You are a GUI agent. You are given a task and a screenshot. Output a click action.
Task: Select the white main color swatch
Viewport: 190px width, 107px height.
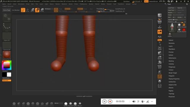[9, 75]
